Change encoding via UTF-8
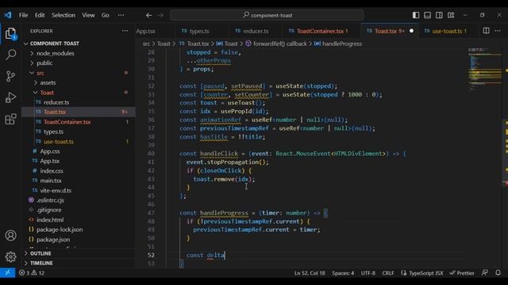This screenshot has width=508, height=285. point(368,273)
